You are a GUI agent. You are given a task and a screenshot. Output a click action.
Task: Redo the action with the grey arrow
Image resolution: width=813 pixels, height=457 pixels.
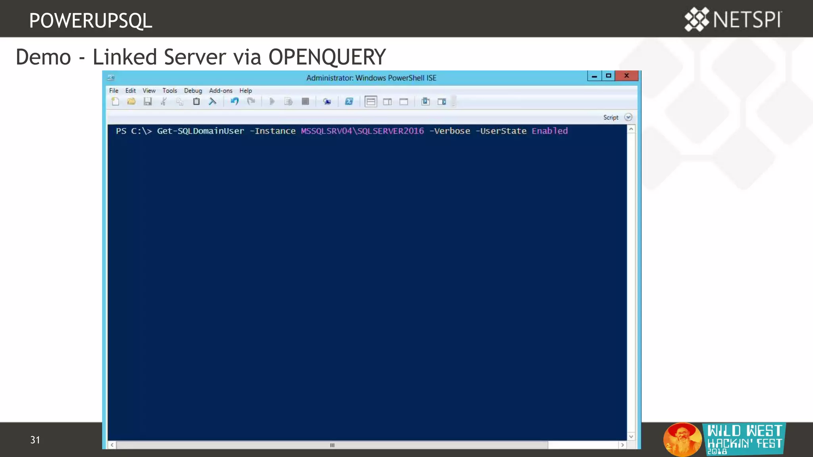point(251,102)
